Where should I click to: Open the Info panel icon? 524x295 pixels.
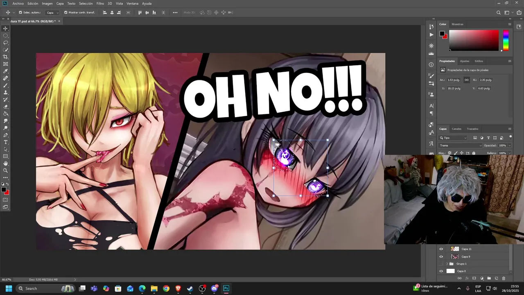pyautogui.click(x=431, y=65)
